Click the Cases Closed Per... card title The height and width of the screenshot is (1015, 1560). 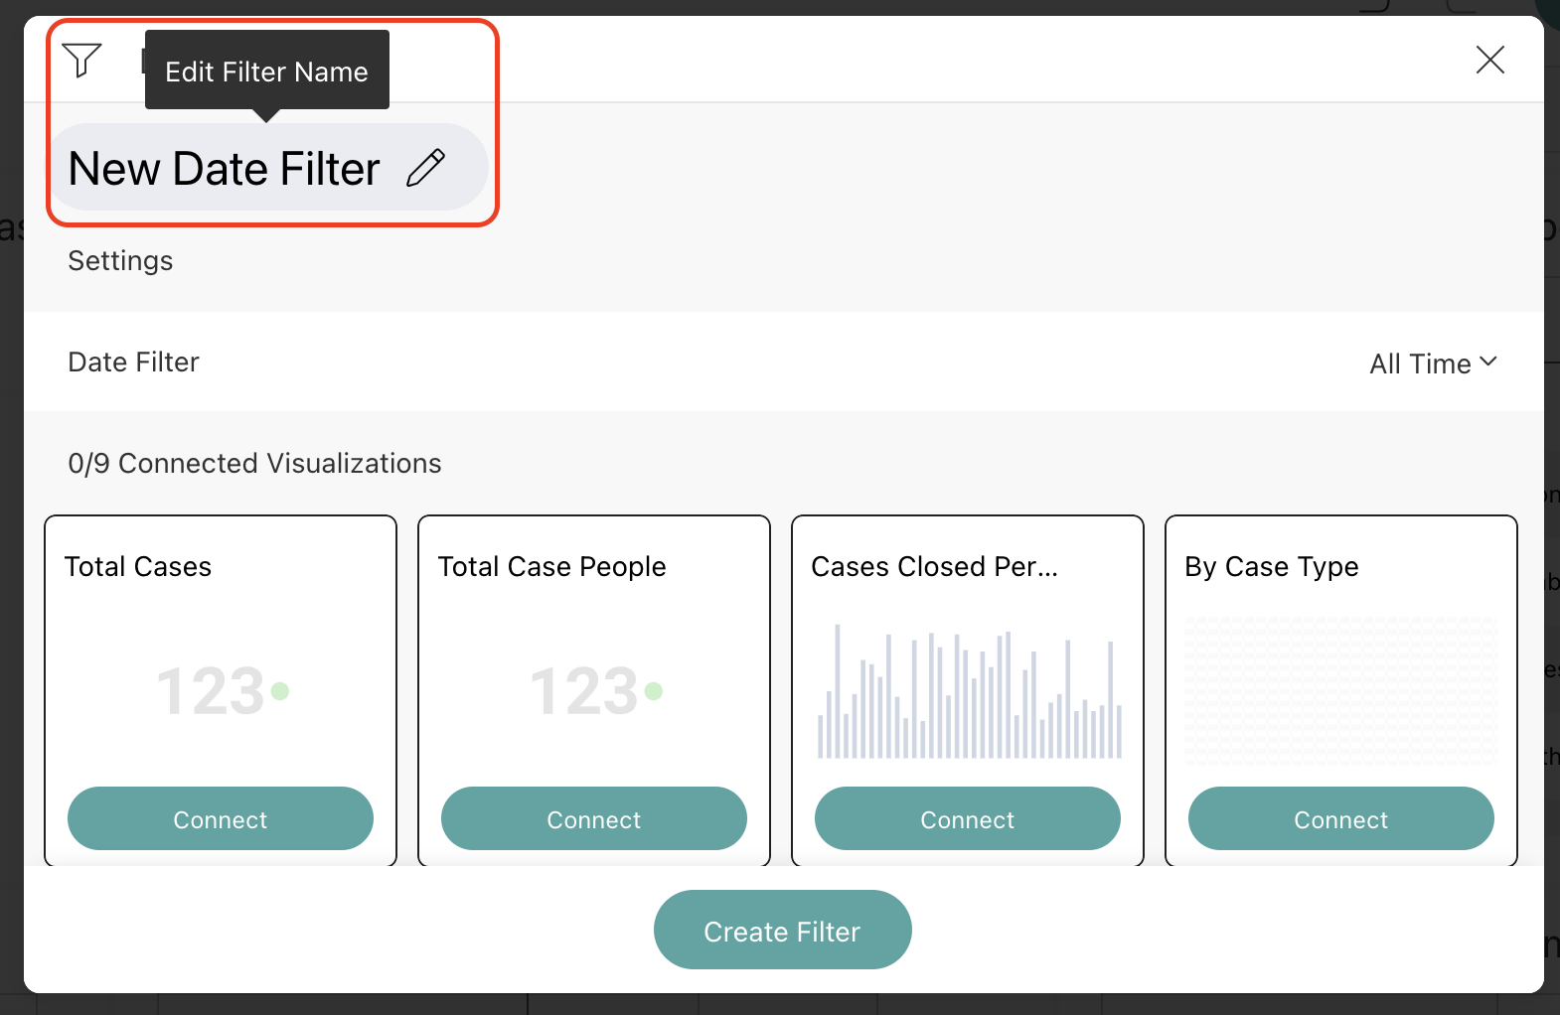[934, 566]
